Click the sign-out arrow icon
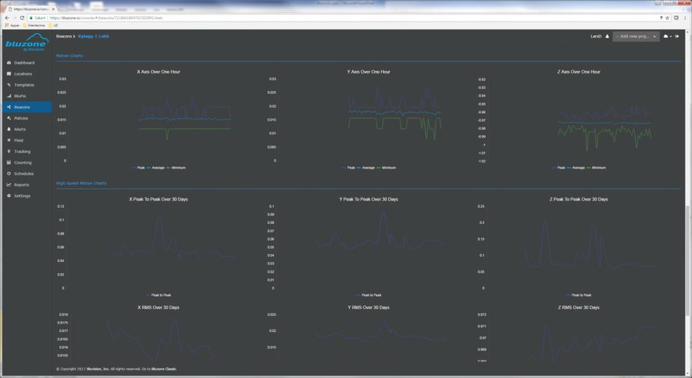 pos(677,36)
